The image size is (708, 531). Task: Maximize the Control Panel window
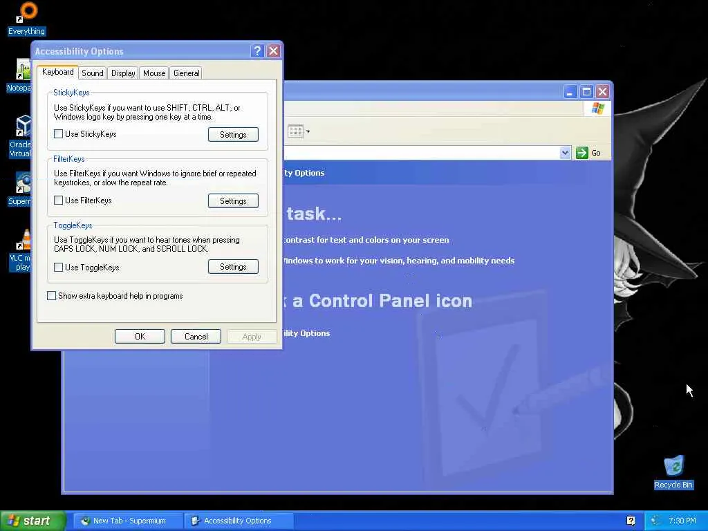coord(586,92)
